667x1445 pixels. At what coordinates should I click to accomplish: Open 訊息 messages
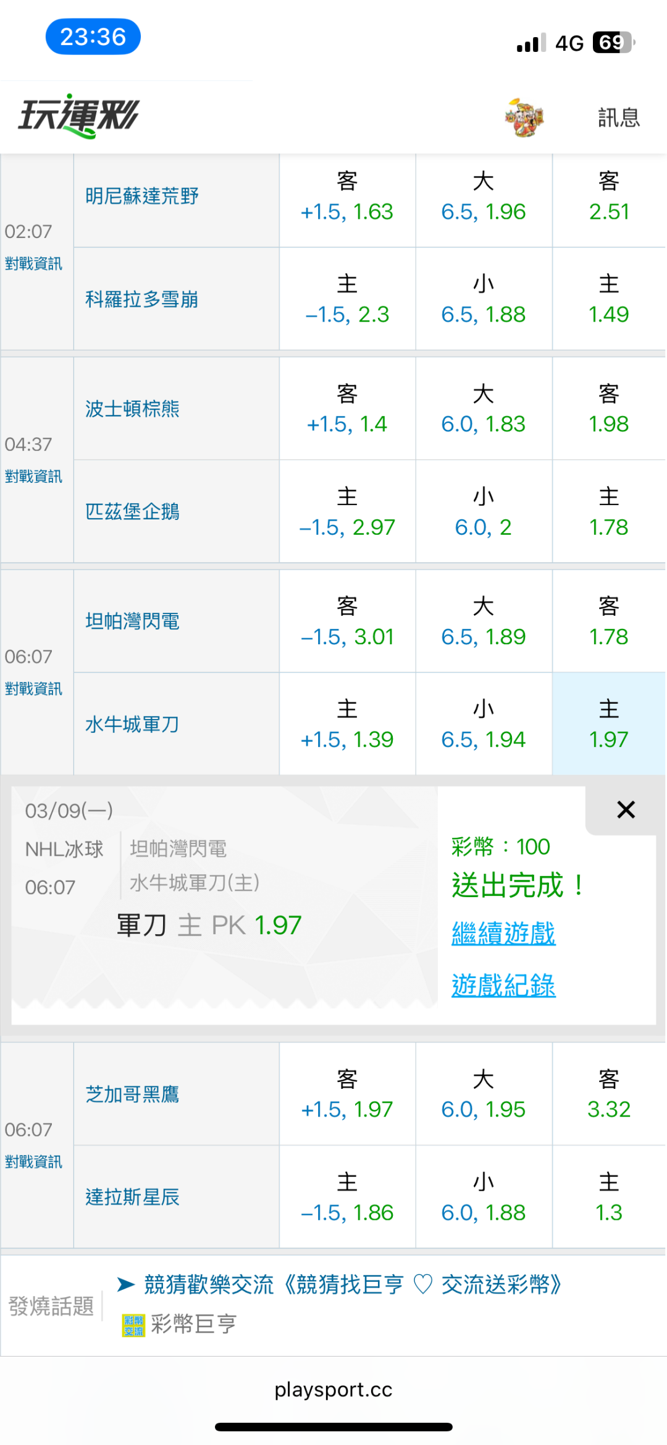point(618,117)
